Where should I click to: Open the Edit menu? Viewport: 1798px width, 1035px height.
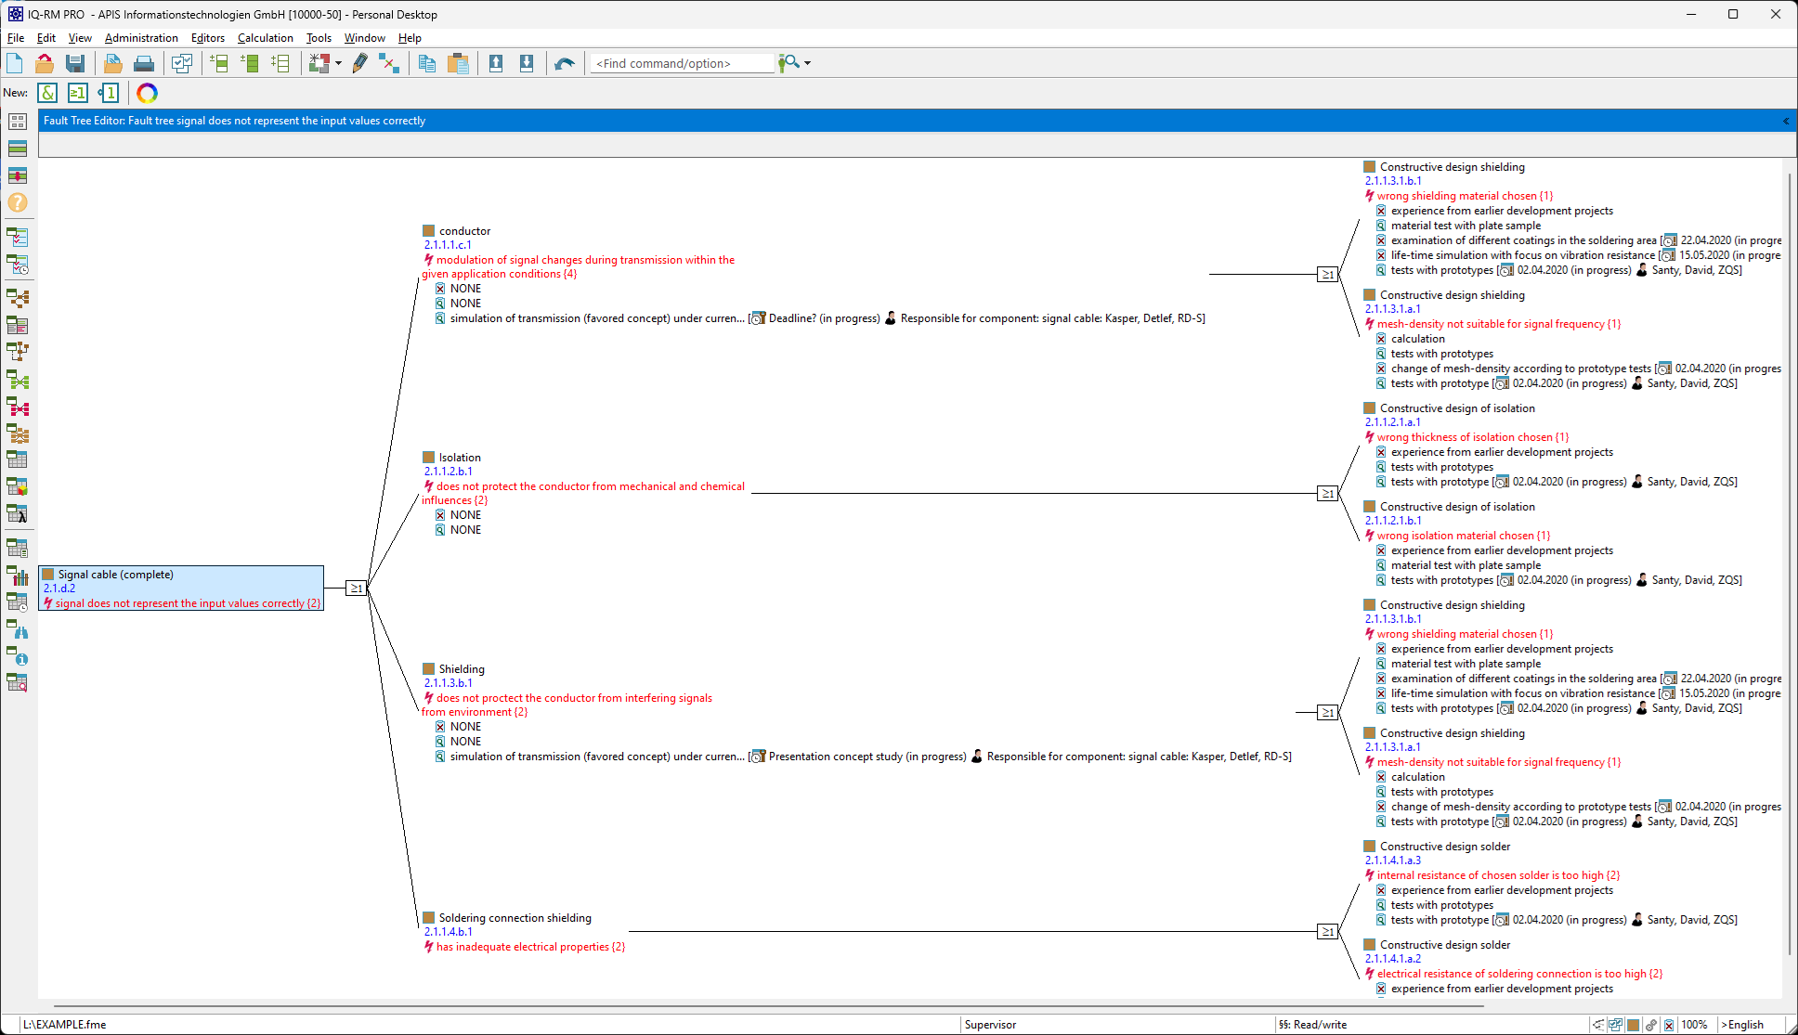pos(46,38)
